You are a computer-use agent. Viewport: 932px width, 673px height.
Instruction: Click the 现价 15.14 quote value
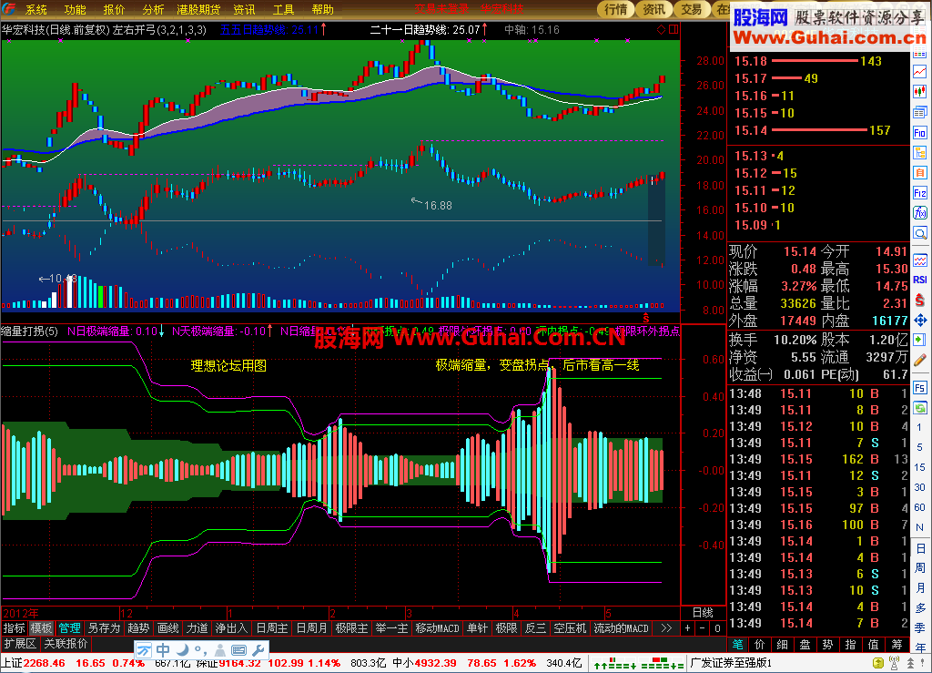tap(799, 251)
